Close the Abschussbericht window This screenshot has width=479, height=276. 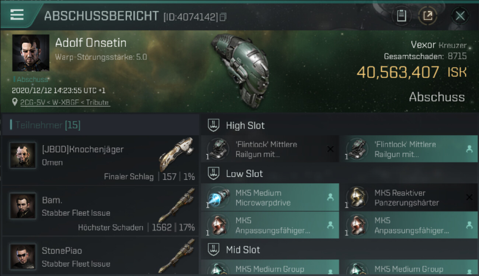[460, 16]
